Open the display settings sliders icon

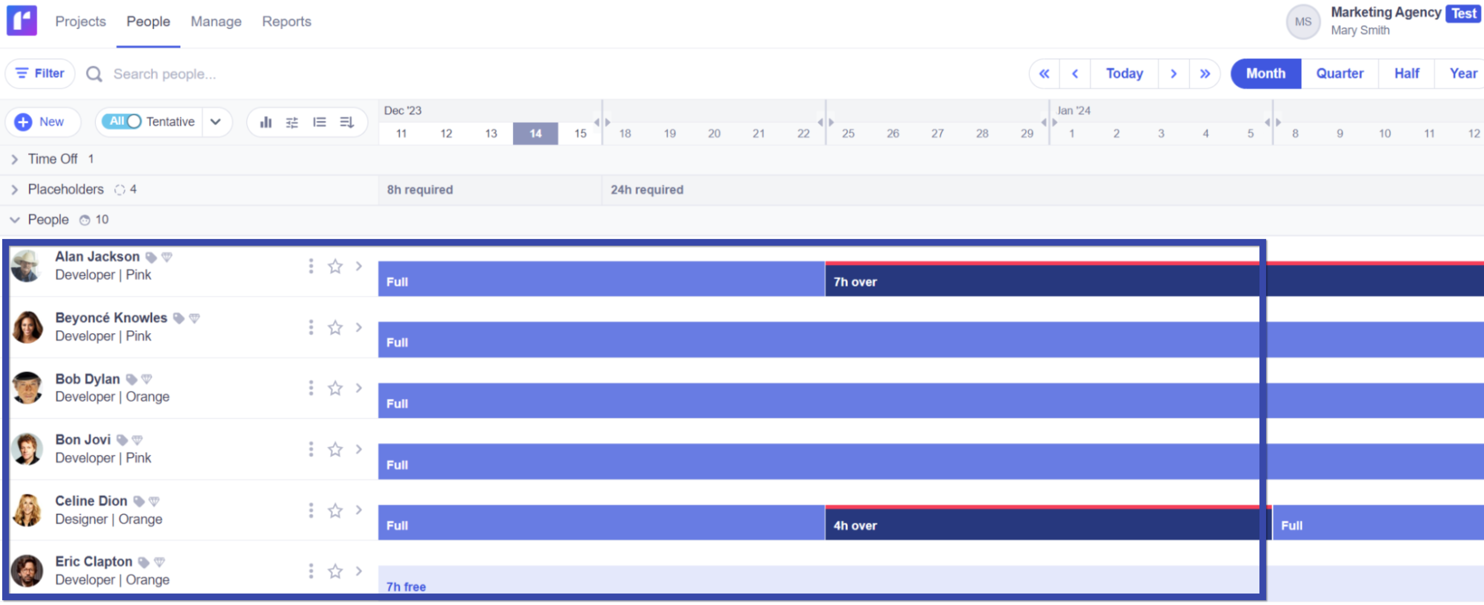tap(292, 122)
